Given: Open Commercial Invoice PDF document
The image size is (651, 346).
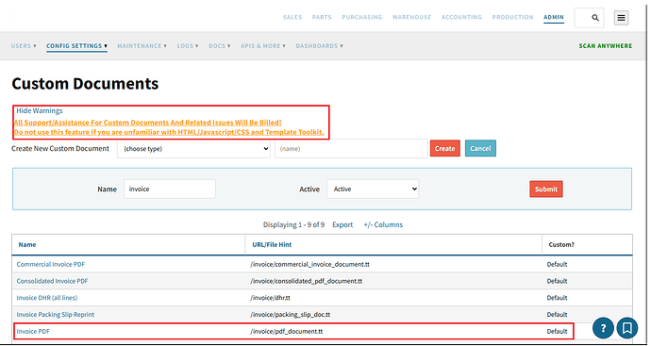Looking at the screenshot, I should (x=51, y=264).
